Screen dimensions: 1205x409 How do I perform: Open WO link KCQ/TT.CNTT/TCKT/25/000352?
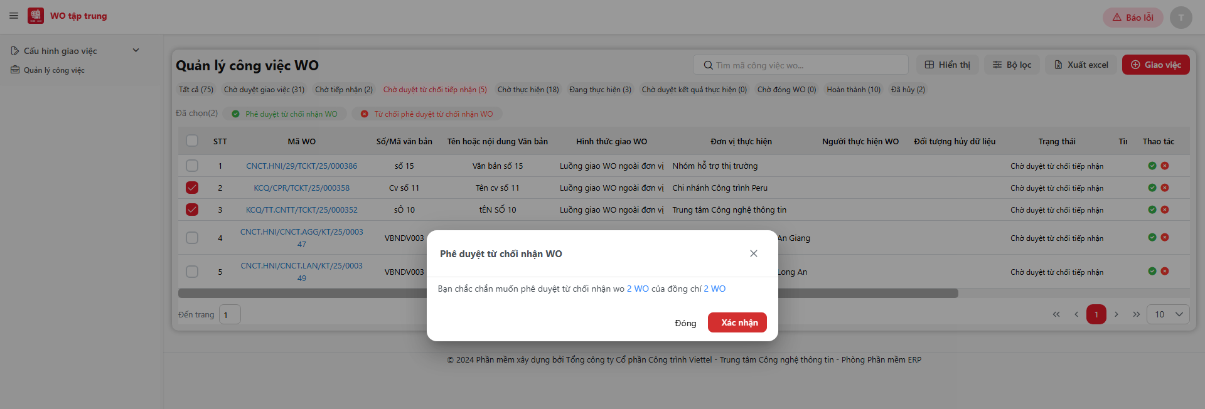[301, 210]
